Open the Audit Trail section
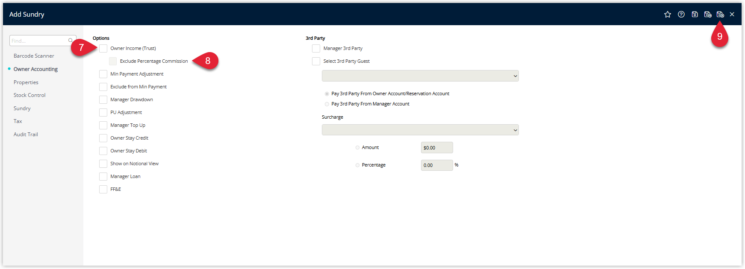This screenshot has width=745, height=269. pyautogui.click(x=26, y=134)
